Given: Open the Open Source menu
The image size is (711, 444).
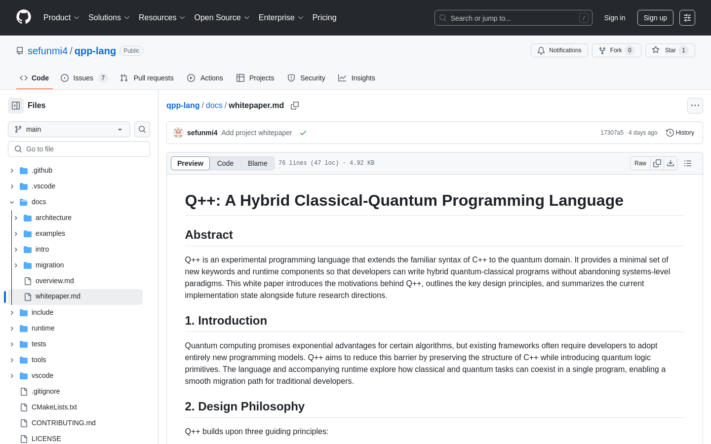Looking at the screenshot, I should coord(222,18).
